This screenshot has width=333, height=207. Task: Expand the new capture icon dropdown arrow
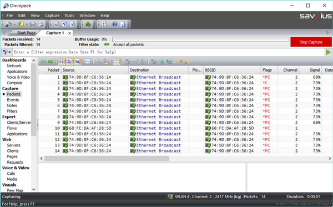(x=14, y=24)
